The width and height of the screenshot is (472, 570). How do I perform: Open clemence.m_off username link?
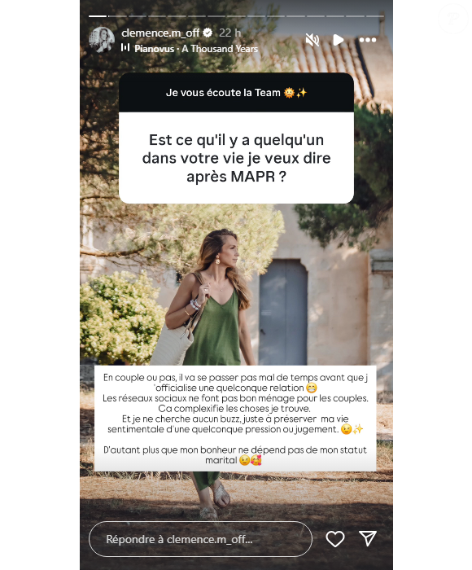pyautogui.click(x=160, y=33)
